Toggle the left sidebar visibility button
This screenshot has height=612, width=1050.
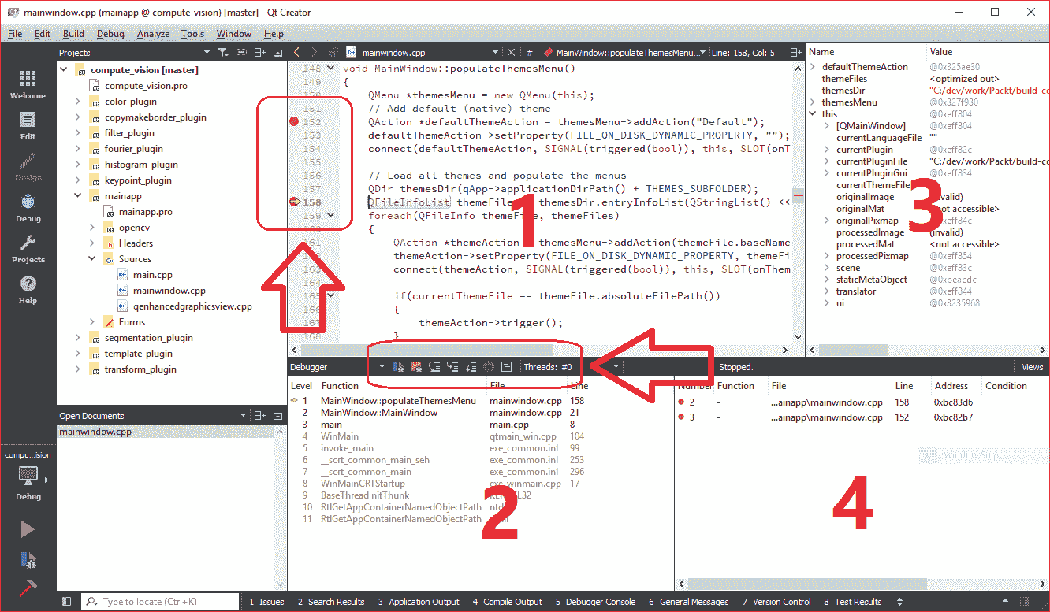point(66,602)
